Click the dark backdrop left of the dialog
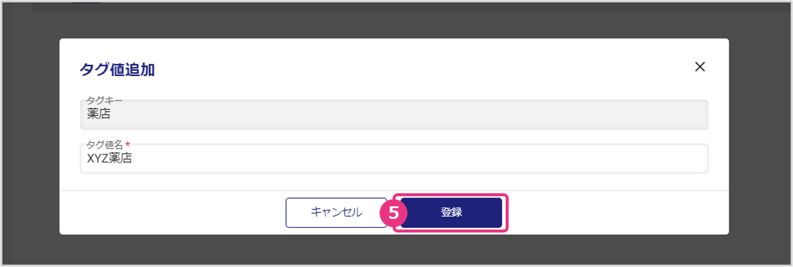Screen dimensions: 793x267 tap(30, 137)
